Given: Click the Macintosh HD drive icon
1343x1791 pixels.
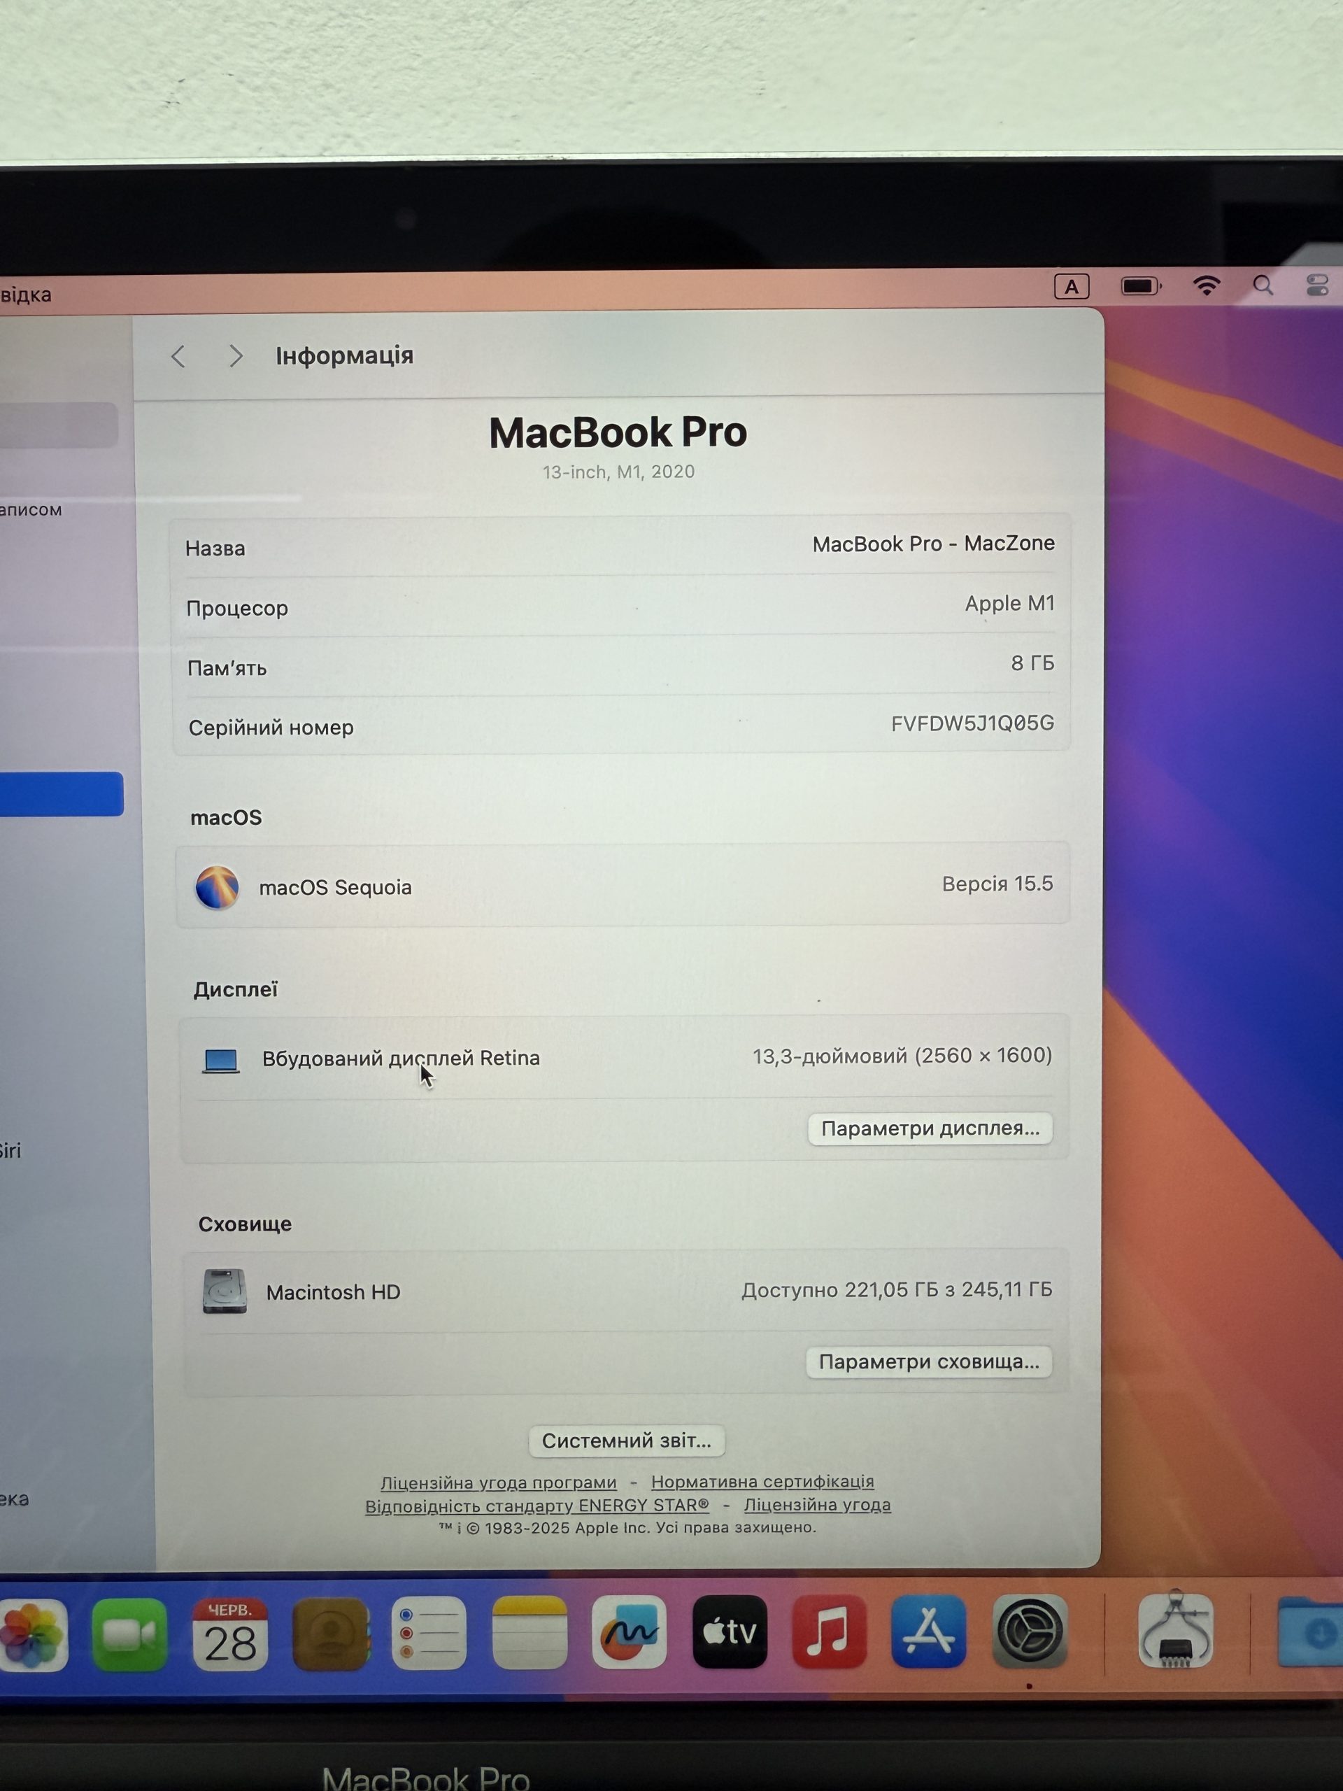Looking at the screenshot, I should (x=225, y=1291).
